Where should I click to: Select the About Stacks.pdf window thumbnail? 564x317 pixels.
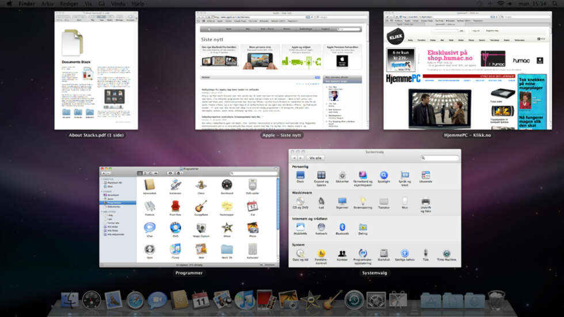point(96,71)
